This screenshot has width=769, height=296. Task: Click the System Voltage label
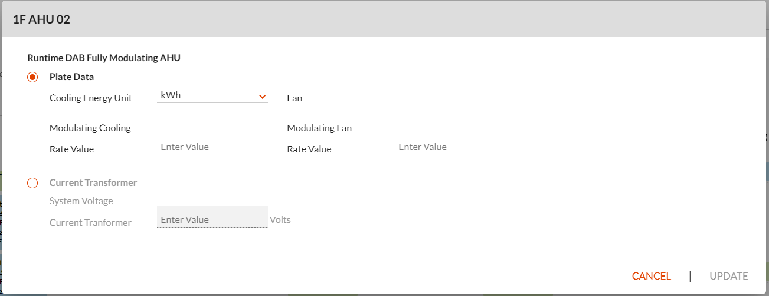(x=81, y=201)
